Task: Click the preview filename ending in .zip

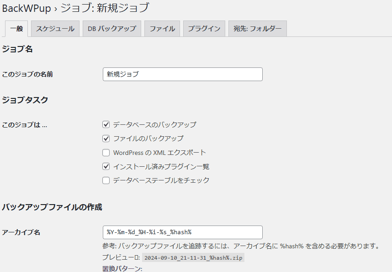Action: [193, 257]
